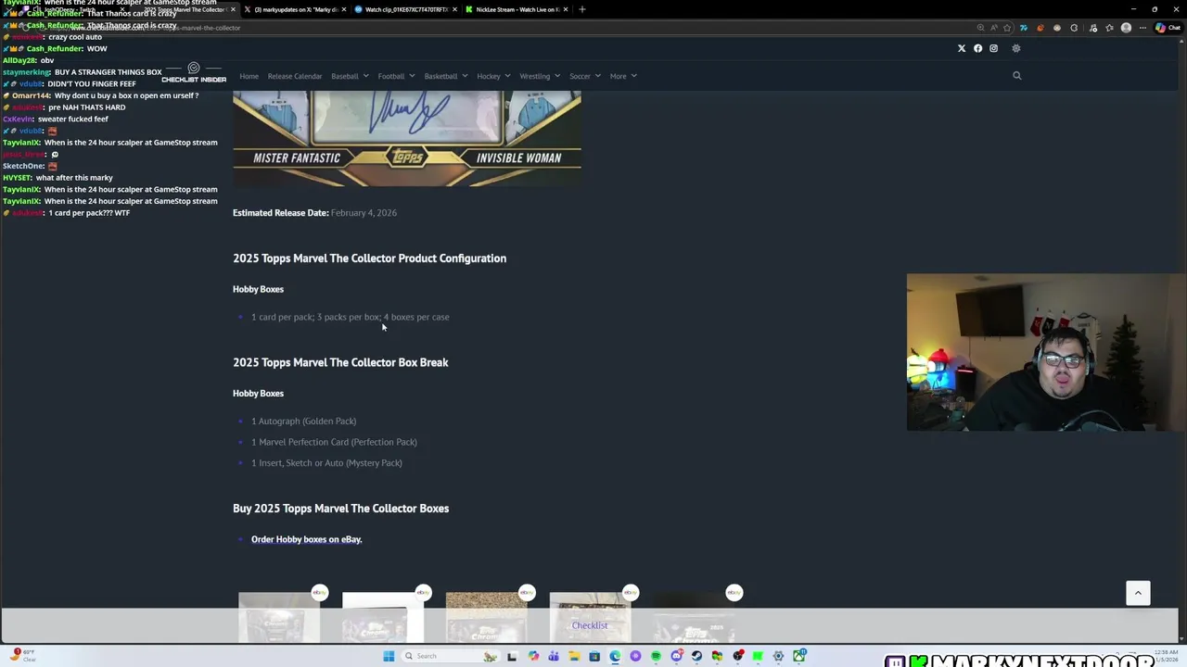
Task: Toggle the site light/dark theme icon
Action: [x=1016, y=48]
